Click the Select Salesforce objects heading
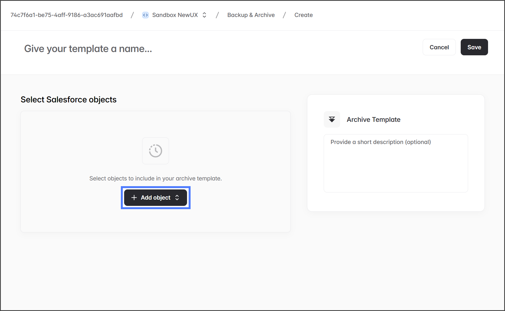 69,100
